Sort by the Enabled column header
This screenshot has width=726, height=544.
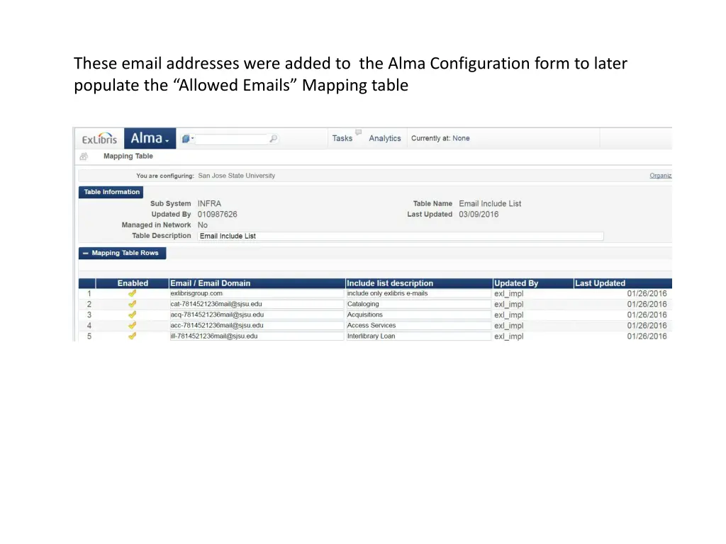133,283
